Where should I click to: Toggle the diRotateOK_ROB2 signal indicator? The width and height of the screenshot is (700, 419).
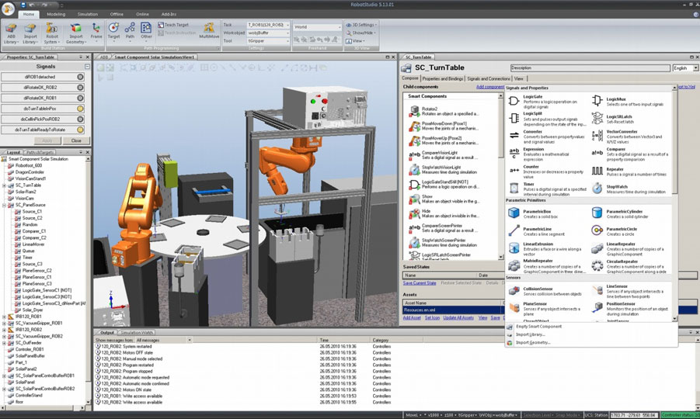[81, 88]
